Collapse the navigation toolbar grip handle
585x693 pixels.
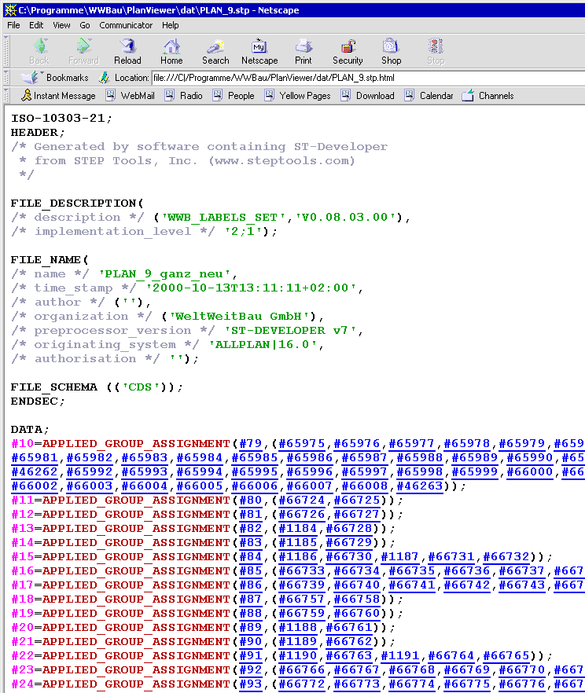click(x=6, y=51)
